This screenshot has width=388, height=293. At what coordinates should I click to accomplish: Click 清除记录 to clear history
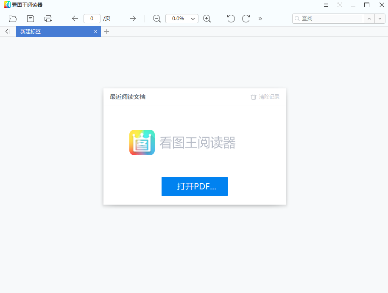point(265,97)
